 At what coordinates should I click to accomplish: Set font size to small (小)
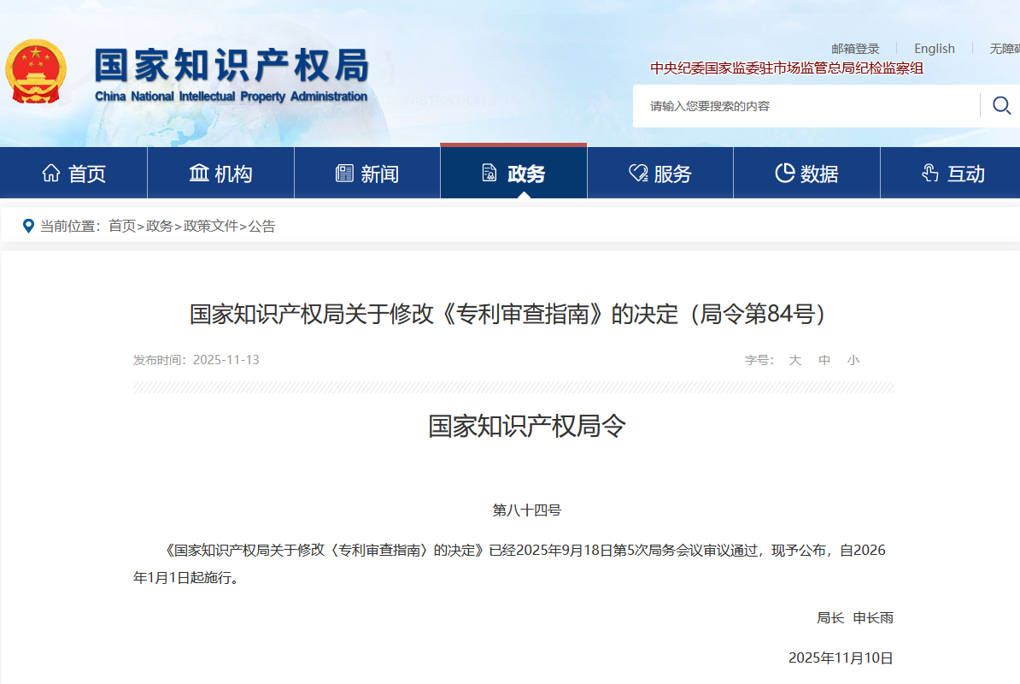[x=853, y=360]
